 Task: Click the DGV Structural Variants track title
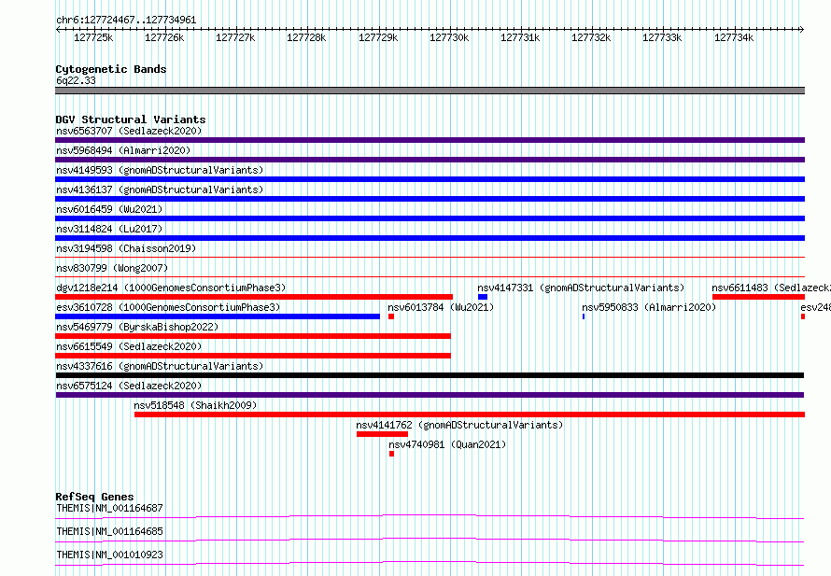pyautogui.click(x=131, y=119)
